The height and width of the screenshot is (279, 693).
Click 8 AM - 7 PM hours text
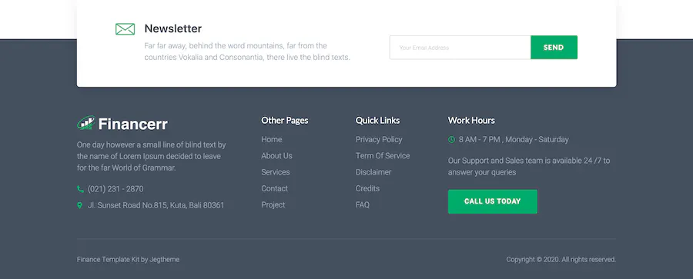click(x=514, y=140)
